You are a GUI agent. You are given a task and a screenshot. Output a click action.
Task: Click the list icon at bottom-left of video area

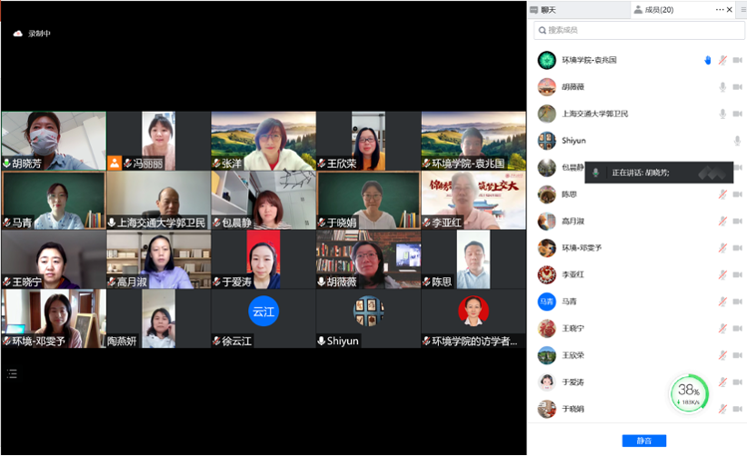(x=13, y=373)
